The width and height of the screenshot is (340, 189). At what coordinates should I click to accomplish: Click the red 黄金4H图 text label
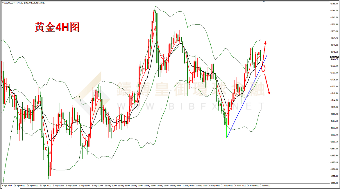click(57, 28)
